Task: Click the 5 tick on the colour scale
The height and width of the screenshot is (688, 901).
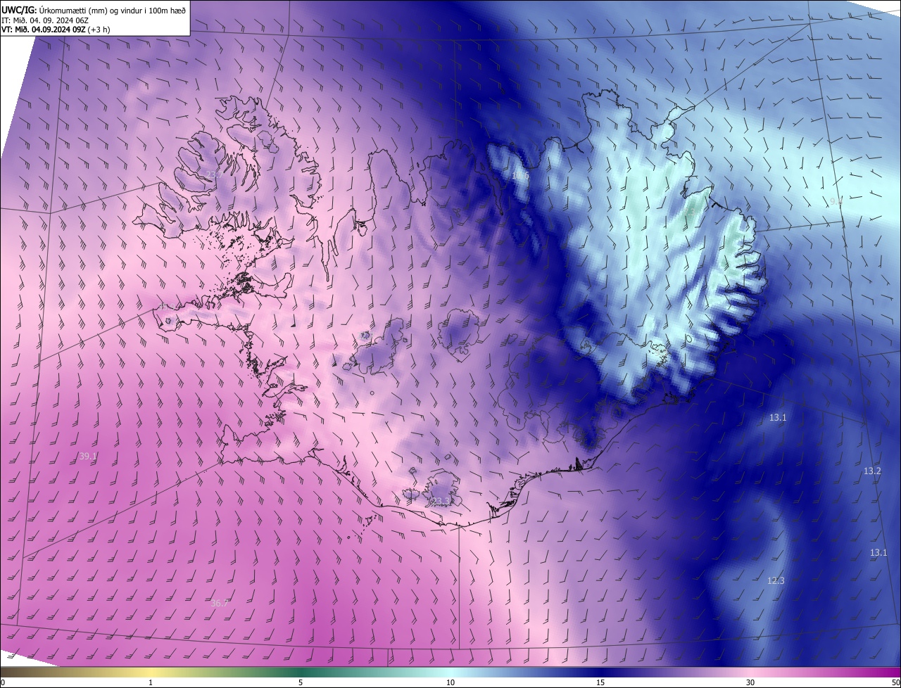Action: click(301, 682)
